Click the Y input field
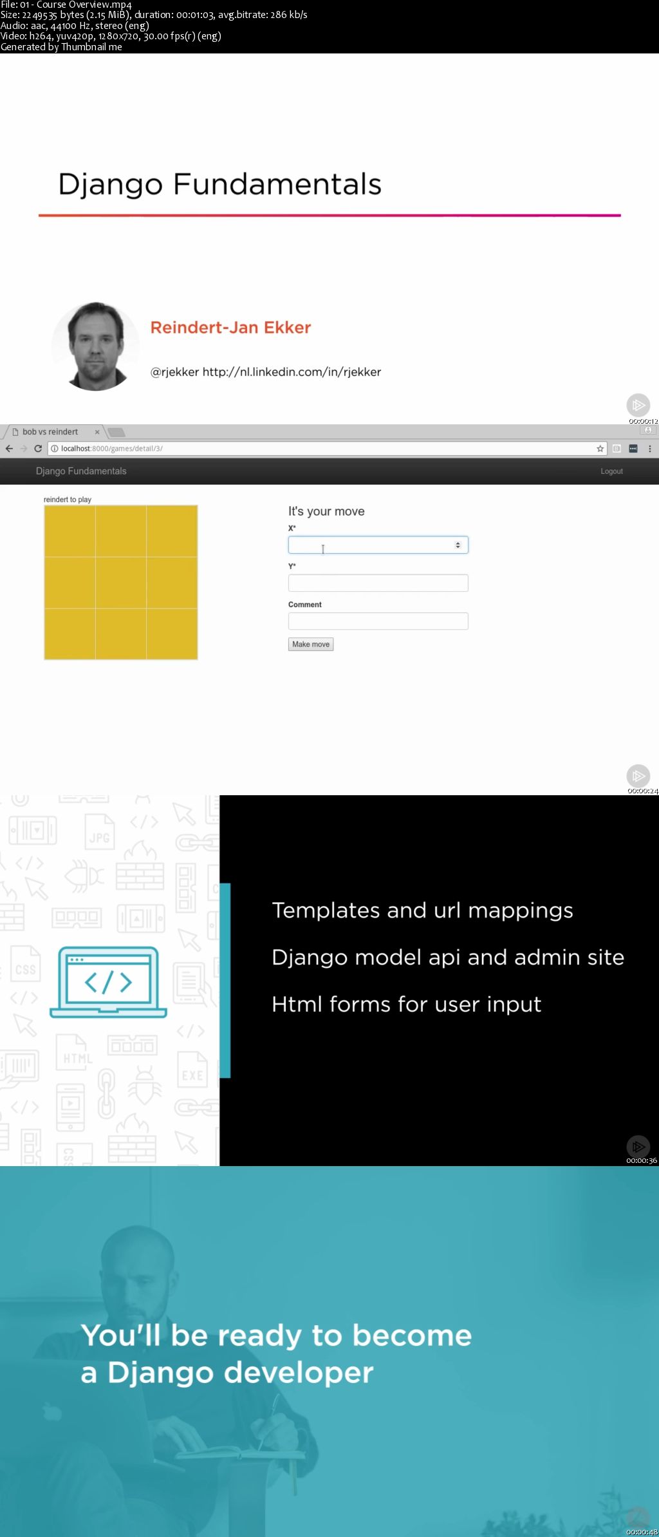This screenshot has height=1537, width=659. tap(378, 583)
